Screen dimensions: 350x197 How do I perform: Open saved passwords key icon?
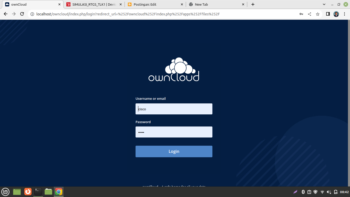pyautogui.click(x=301, y=14)
